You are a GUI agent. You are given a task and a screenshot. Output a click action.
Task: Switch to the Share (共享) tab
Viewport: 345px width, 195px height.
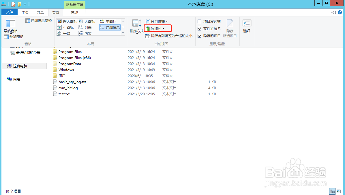(40, 12)
